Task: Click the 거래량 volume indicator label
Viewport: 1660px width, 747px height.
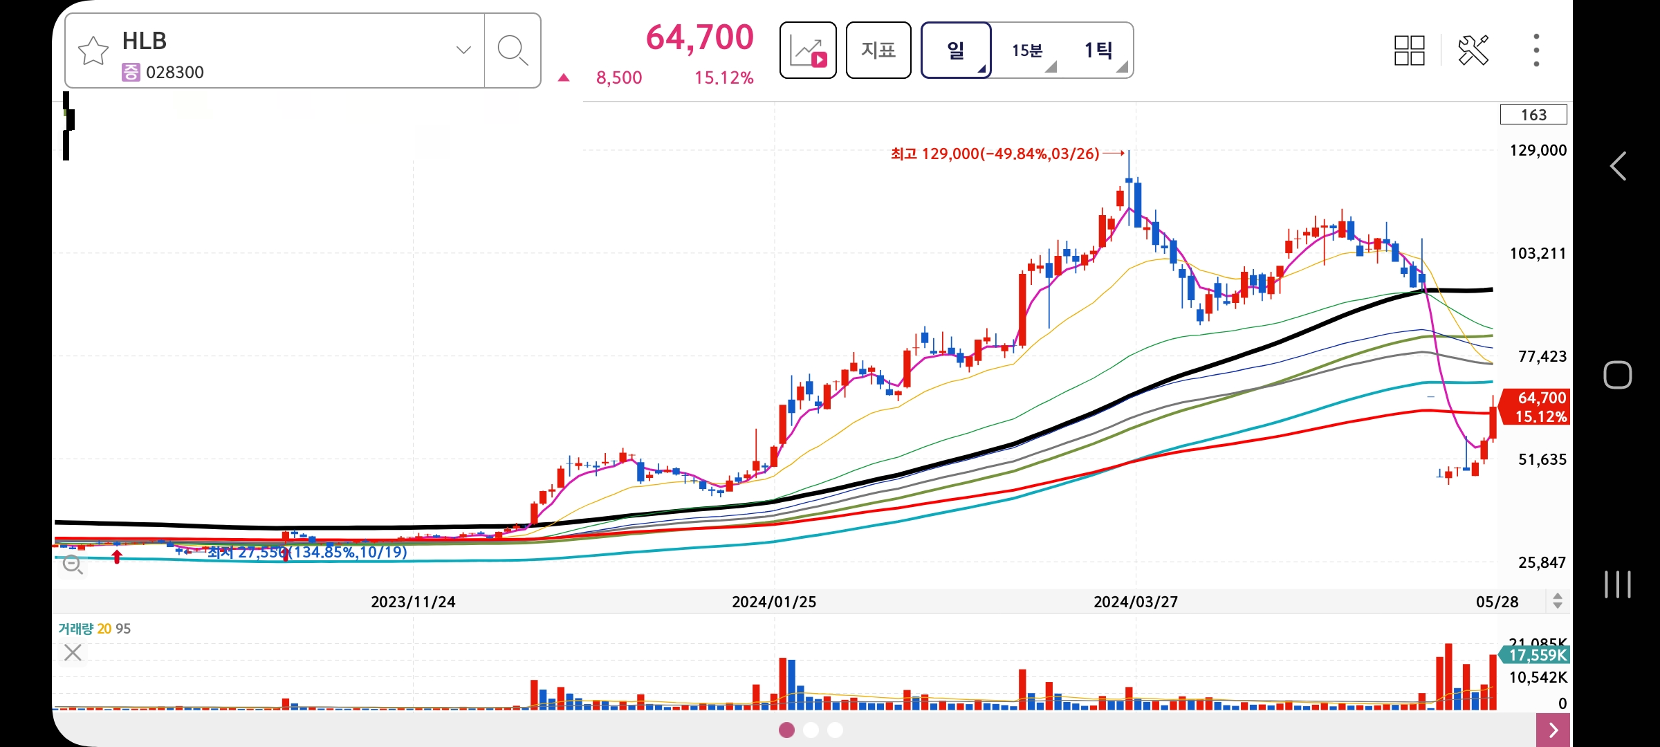Action: click(75, 629)
